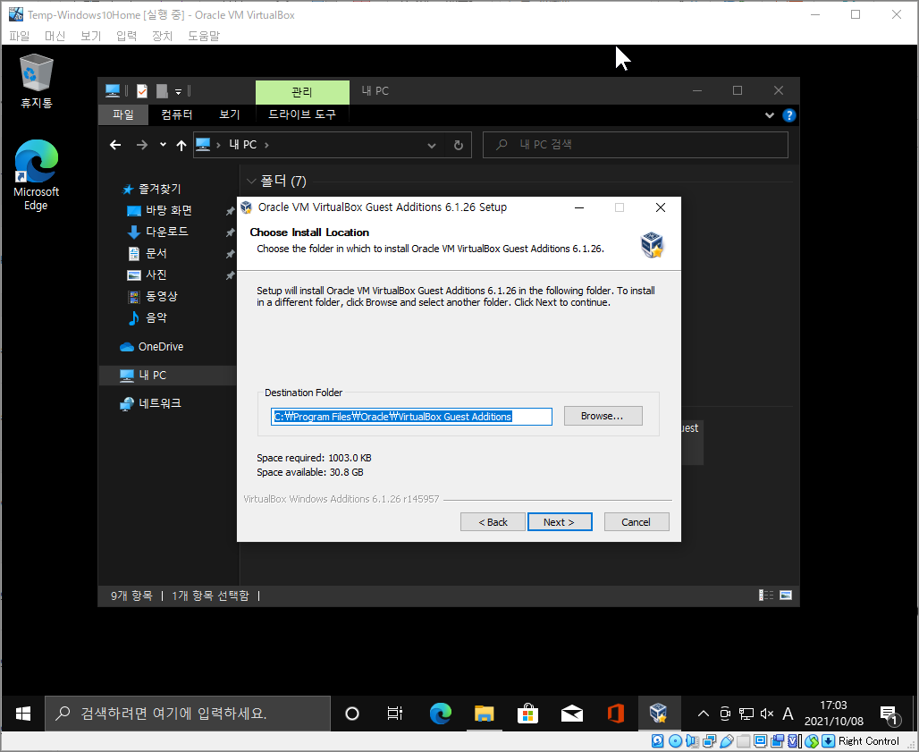The width and height of the screenshot is (919, 752).
Task: Click the USB device icon in VirtualBox status bar
Action: coord(727,741)
